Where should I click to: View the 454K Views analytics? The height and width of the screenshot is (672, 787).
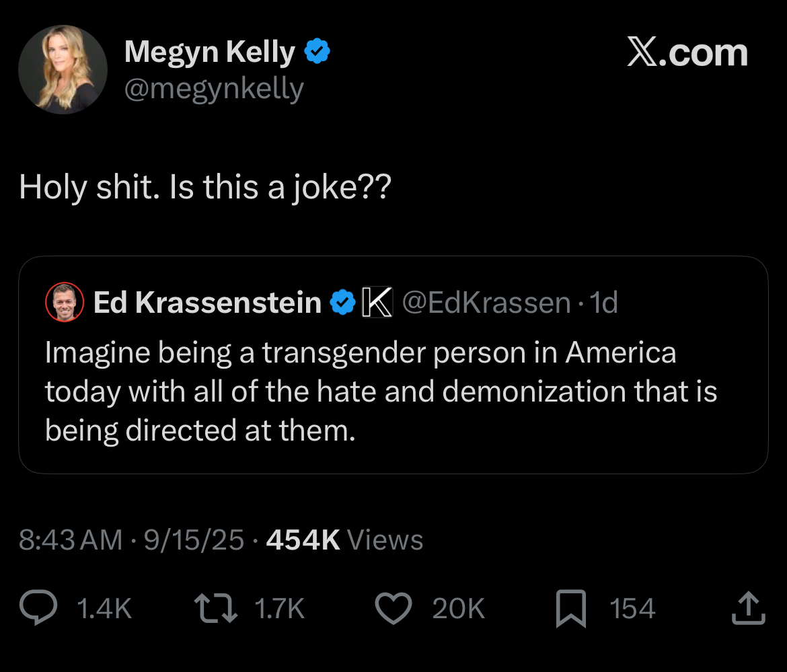coord(344,540)
